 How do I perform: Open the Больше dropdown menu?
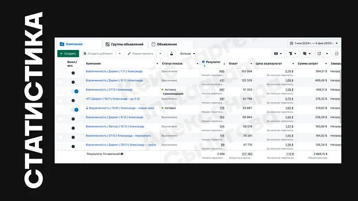click(188, 54)
